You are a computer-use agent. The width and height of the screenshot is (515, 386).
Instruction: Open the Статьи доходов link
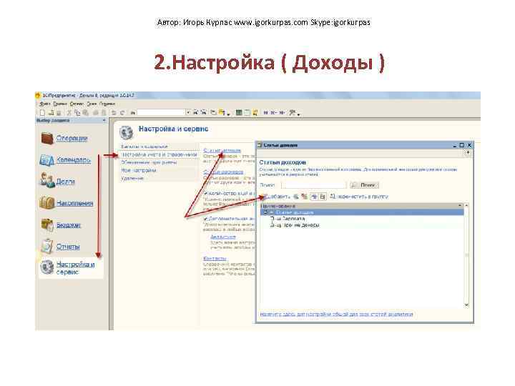(222, 150)
